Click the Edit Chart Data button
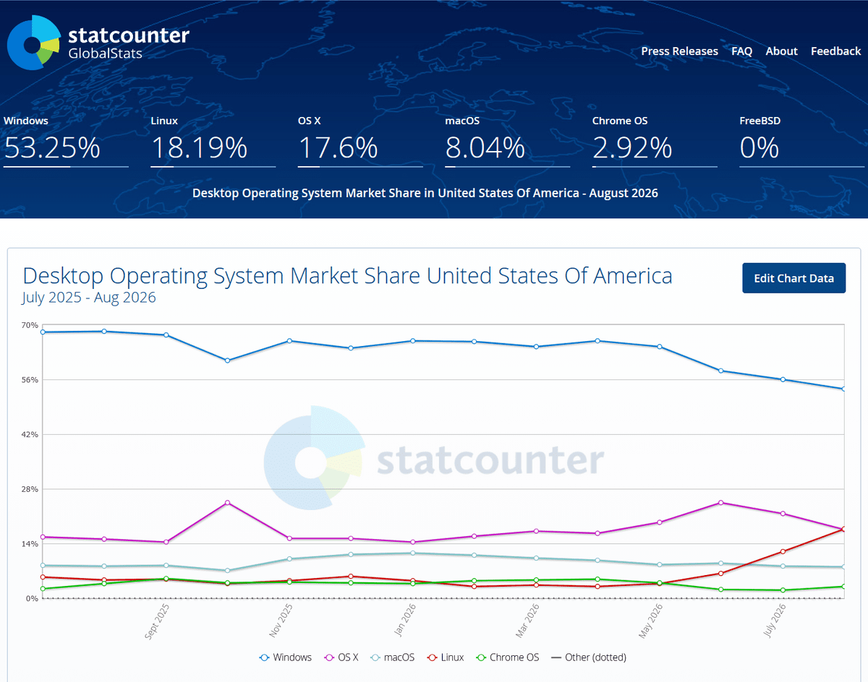Viewport: 868px width, 682px height. pyautogui.click(x=793, y=278)
